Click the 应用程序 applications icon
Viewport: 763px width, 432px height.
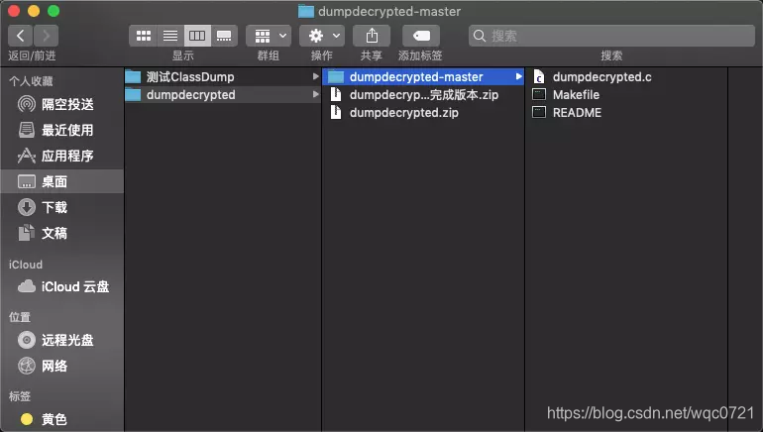27,156
